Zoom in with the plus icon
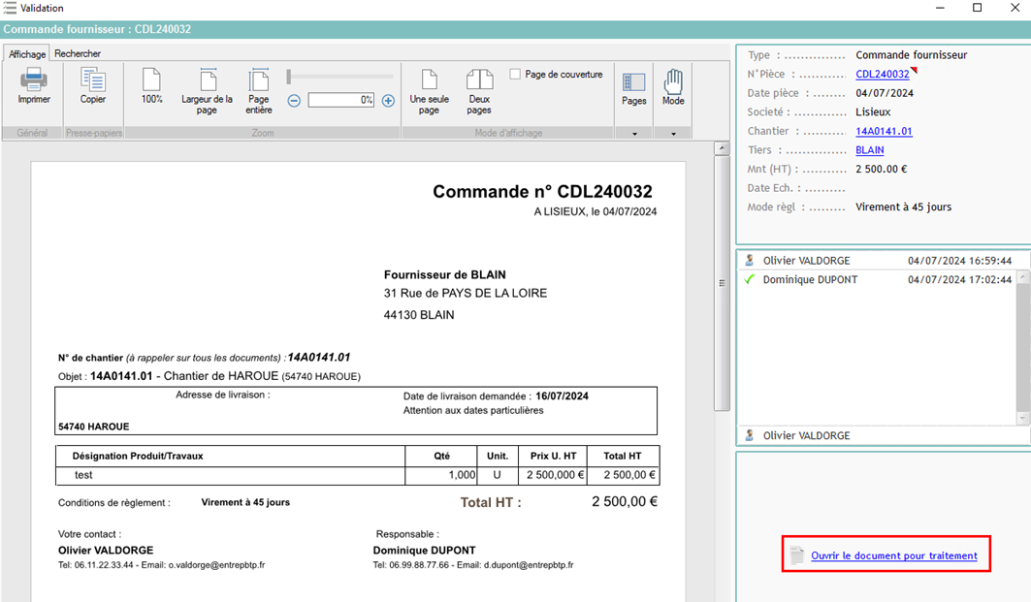The width and height of the screenshot is (1031, 602). [x=388, y=100]
